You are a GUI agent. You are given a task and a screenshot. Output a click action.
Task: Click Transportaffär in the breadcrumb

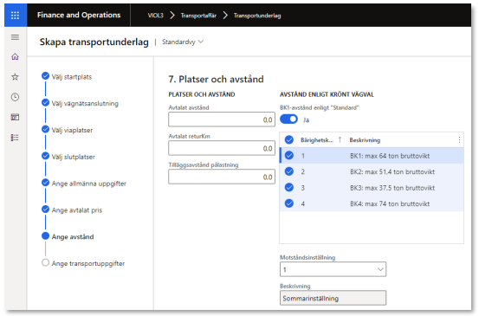198,16
